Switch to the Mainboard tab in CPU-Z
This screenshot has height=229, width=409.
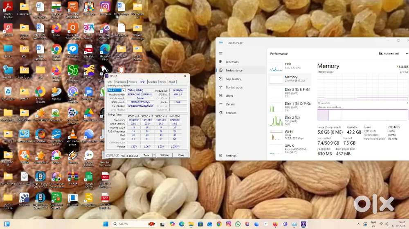[x=121, y=81]
